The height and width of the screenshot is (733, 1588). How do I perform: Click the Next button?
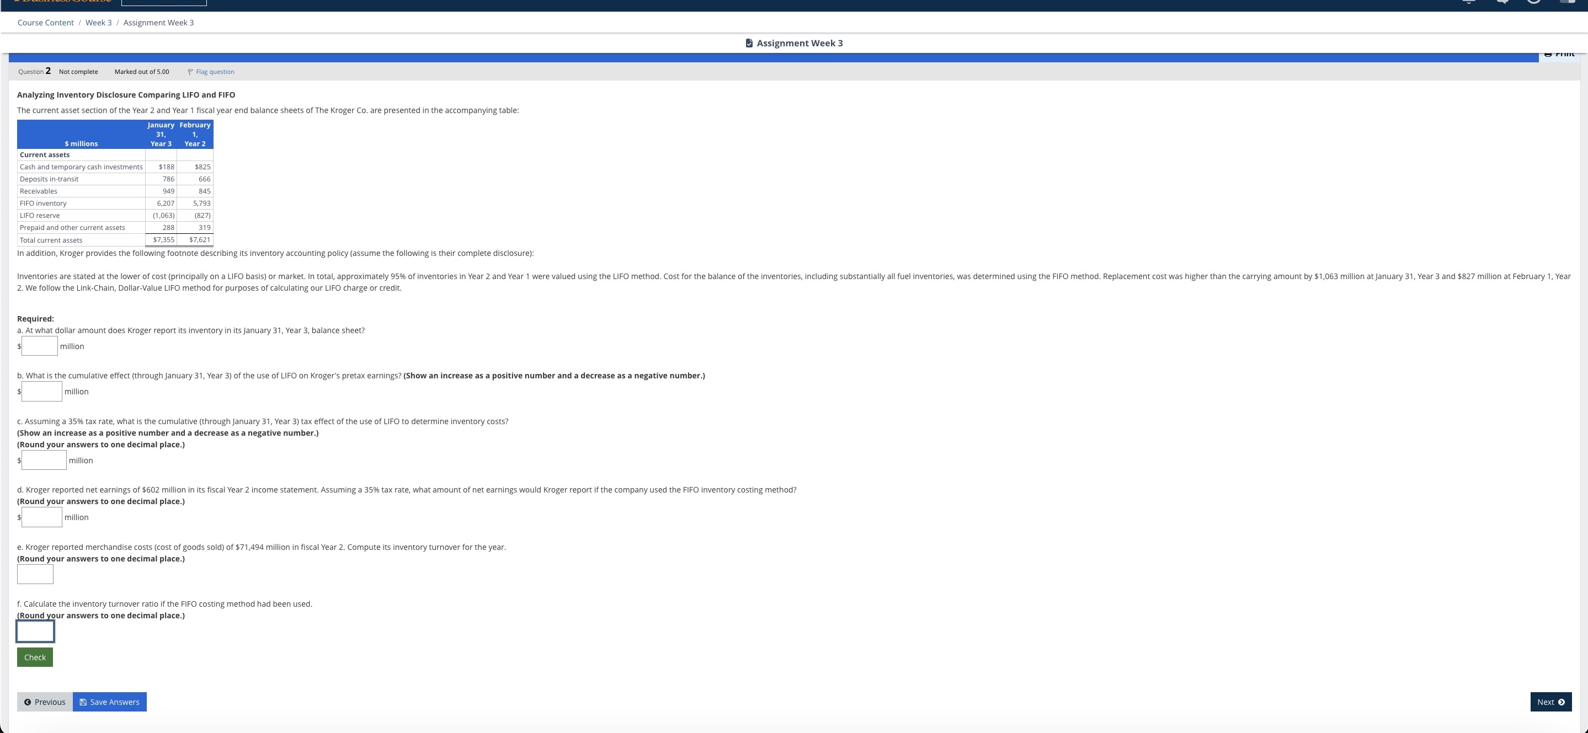tap(1550, 702)
